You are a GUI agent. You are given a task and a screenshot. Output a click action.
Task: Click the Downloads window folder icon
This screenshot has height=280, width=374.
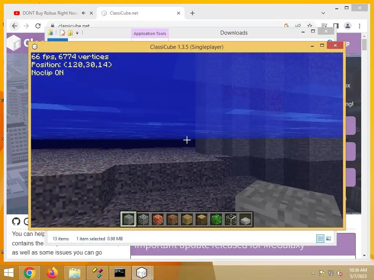(50, 32)
